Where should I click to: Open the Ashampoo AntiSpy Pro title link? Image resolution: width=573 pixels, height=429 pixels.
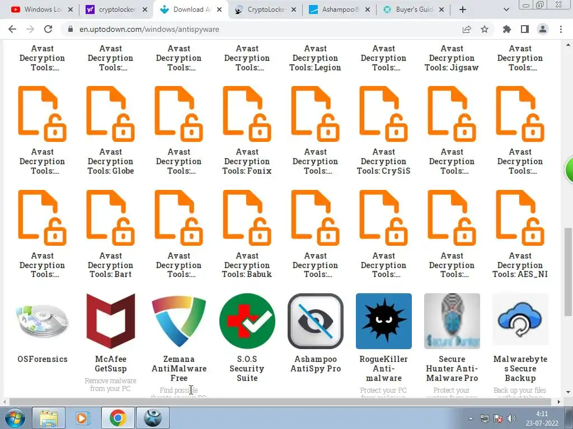pos(316,364)
